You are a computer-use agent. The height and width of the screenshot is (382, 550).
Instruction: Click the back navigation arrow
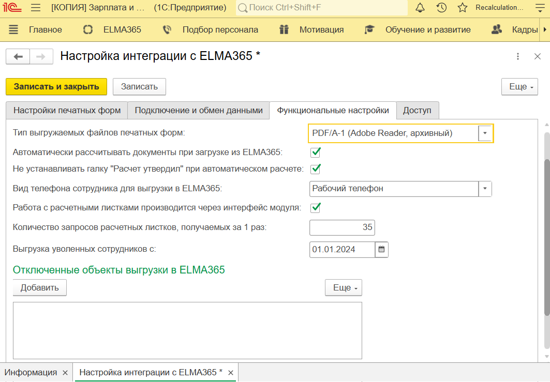pyautogui.click(x=18, y=56)
